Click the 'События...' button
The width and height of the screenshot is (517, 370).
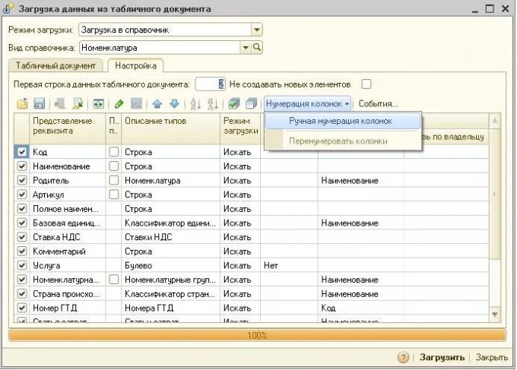378,104
